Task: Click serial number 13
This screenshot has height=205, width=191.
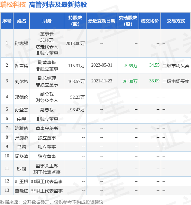Action: [7, 190]
